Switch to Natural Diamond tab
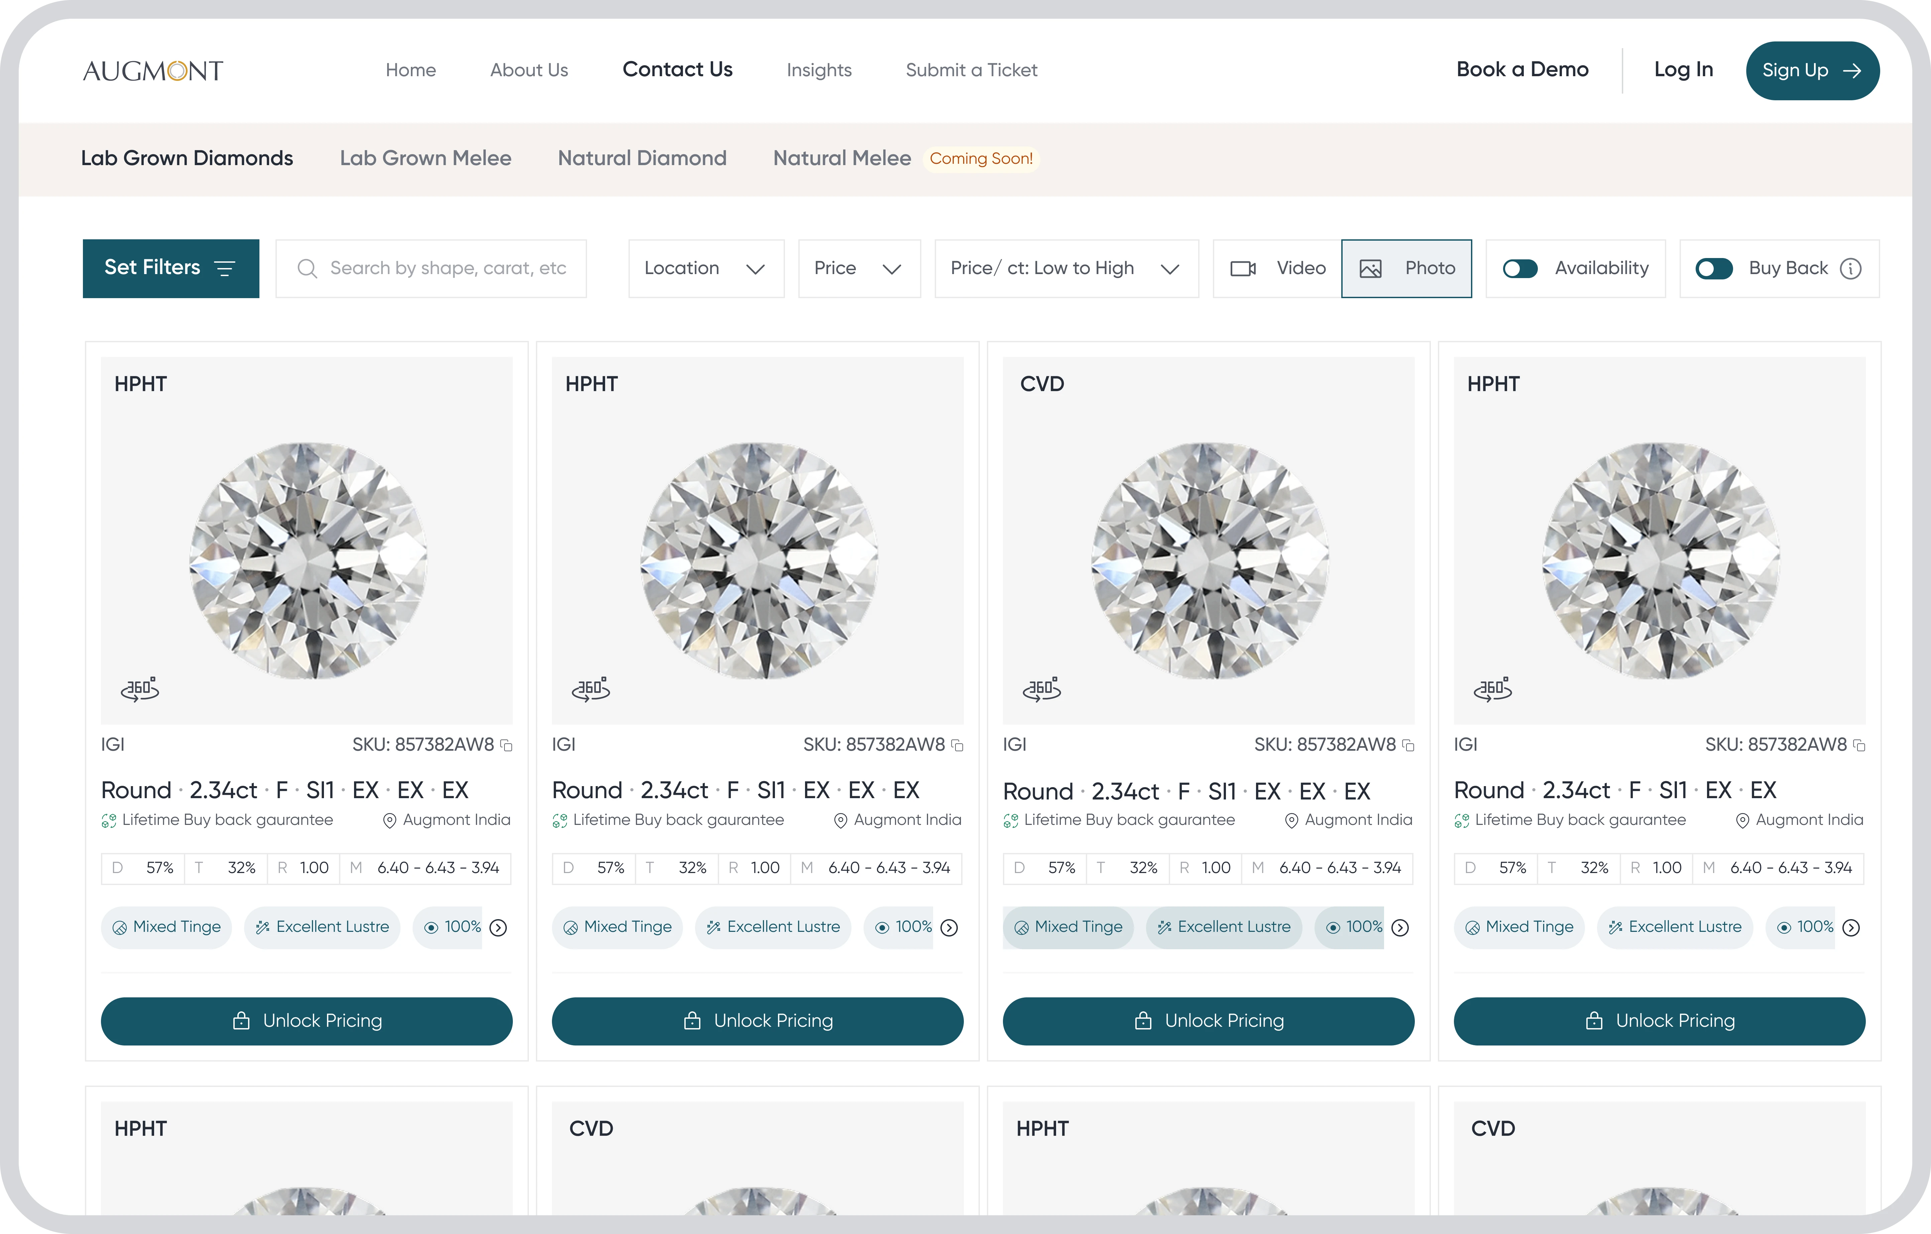 (x=642, y=158)
